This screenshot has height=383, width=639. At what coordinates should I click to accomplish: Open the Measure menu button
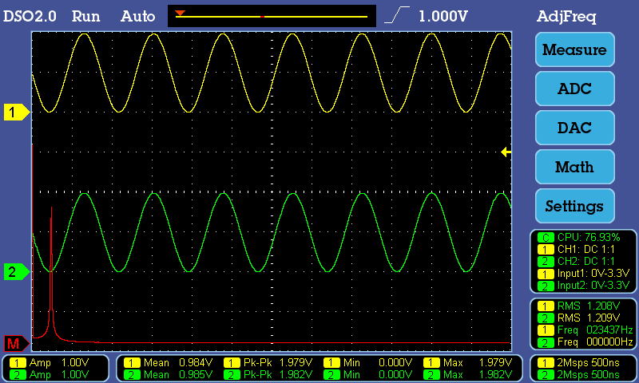574,49
